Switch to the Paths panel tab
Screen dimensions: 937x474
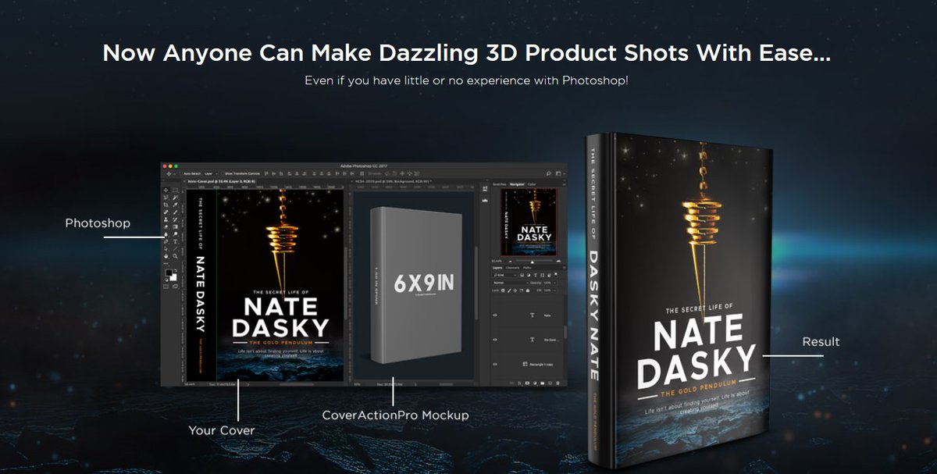pos(527,268)
